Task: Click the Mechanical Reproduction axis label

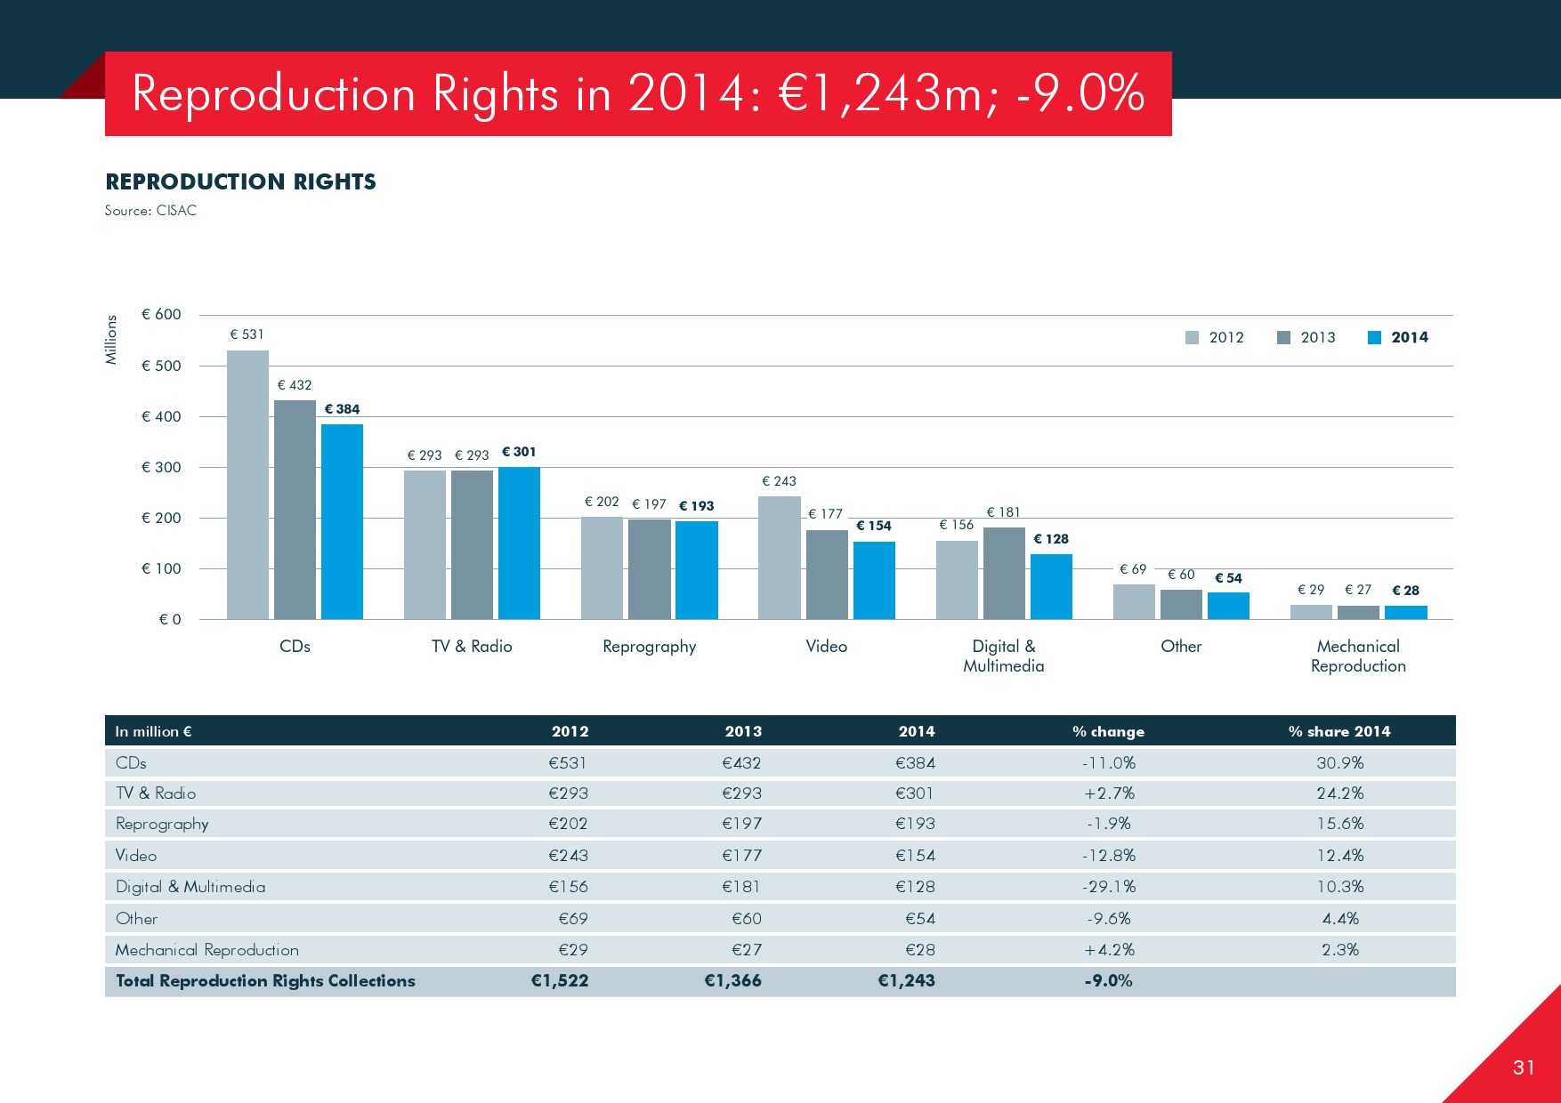Action: click(x=1358, y=656)
